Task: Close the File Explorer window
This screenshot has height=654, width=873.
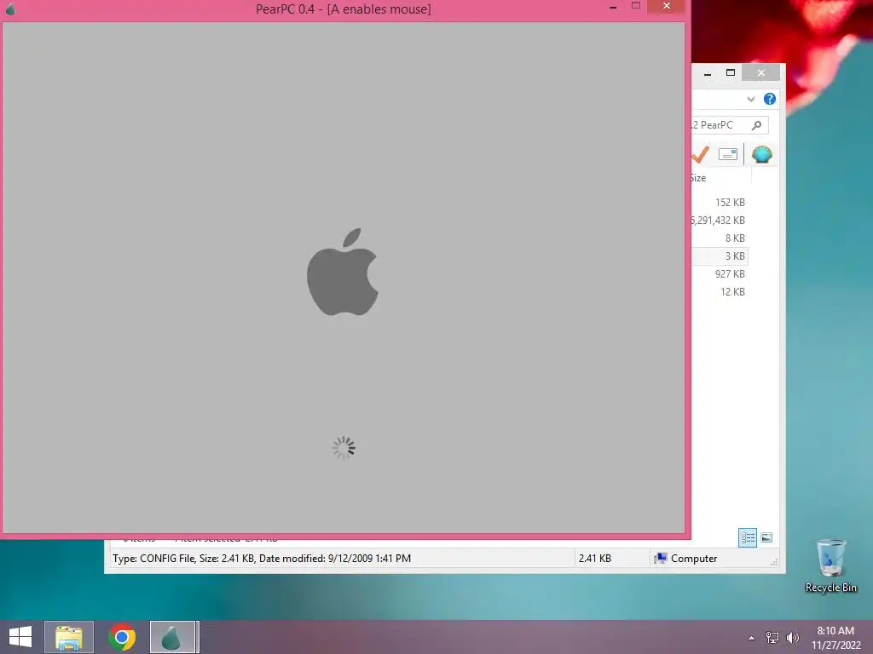Action: pyautogui.click(x=761, y=73)
